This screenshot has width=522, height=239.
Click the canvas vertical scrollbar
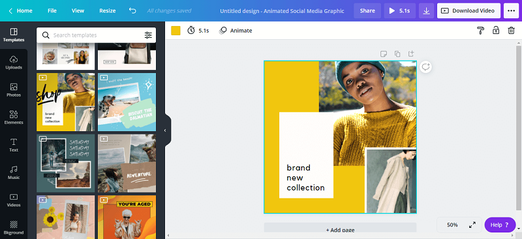tap(519, 129)
